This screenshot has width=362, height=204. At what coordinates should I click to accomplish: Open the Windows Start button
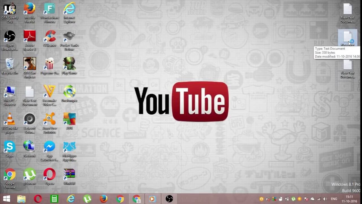click(x=7, y=199)
